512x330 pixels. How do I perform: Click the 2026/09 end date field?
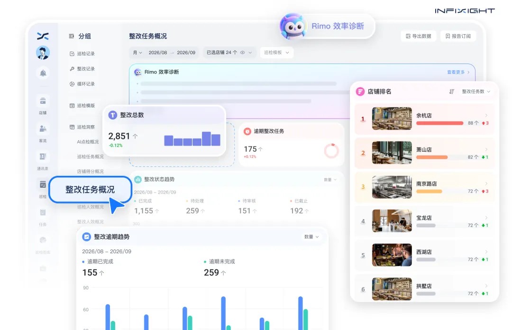click(x=186, y=53)
